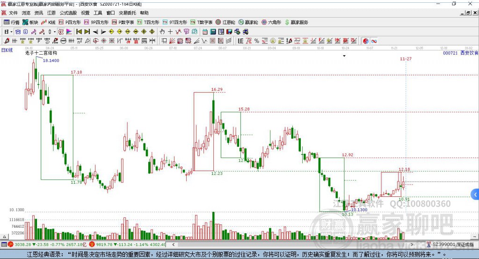Select the crosshair cursor tool
Viewport: 479px width, 259px height.
tap(170, 32)
